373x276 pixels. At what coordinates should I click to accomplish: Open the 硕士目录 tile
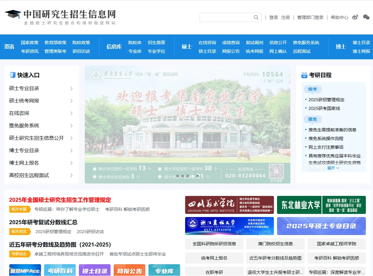pyautogui.click(x=95, y=270)
